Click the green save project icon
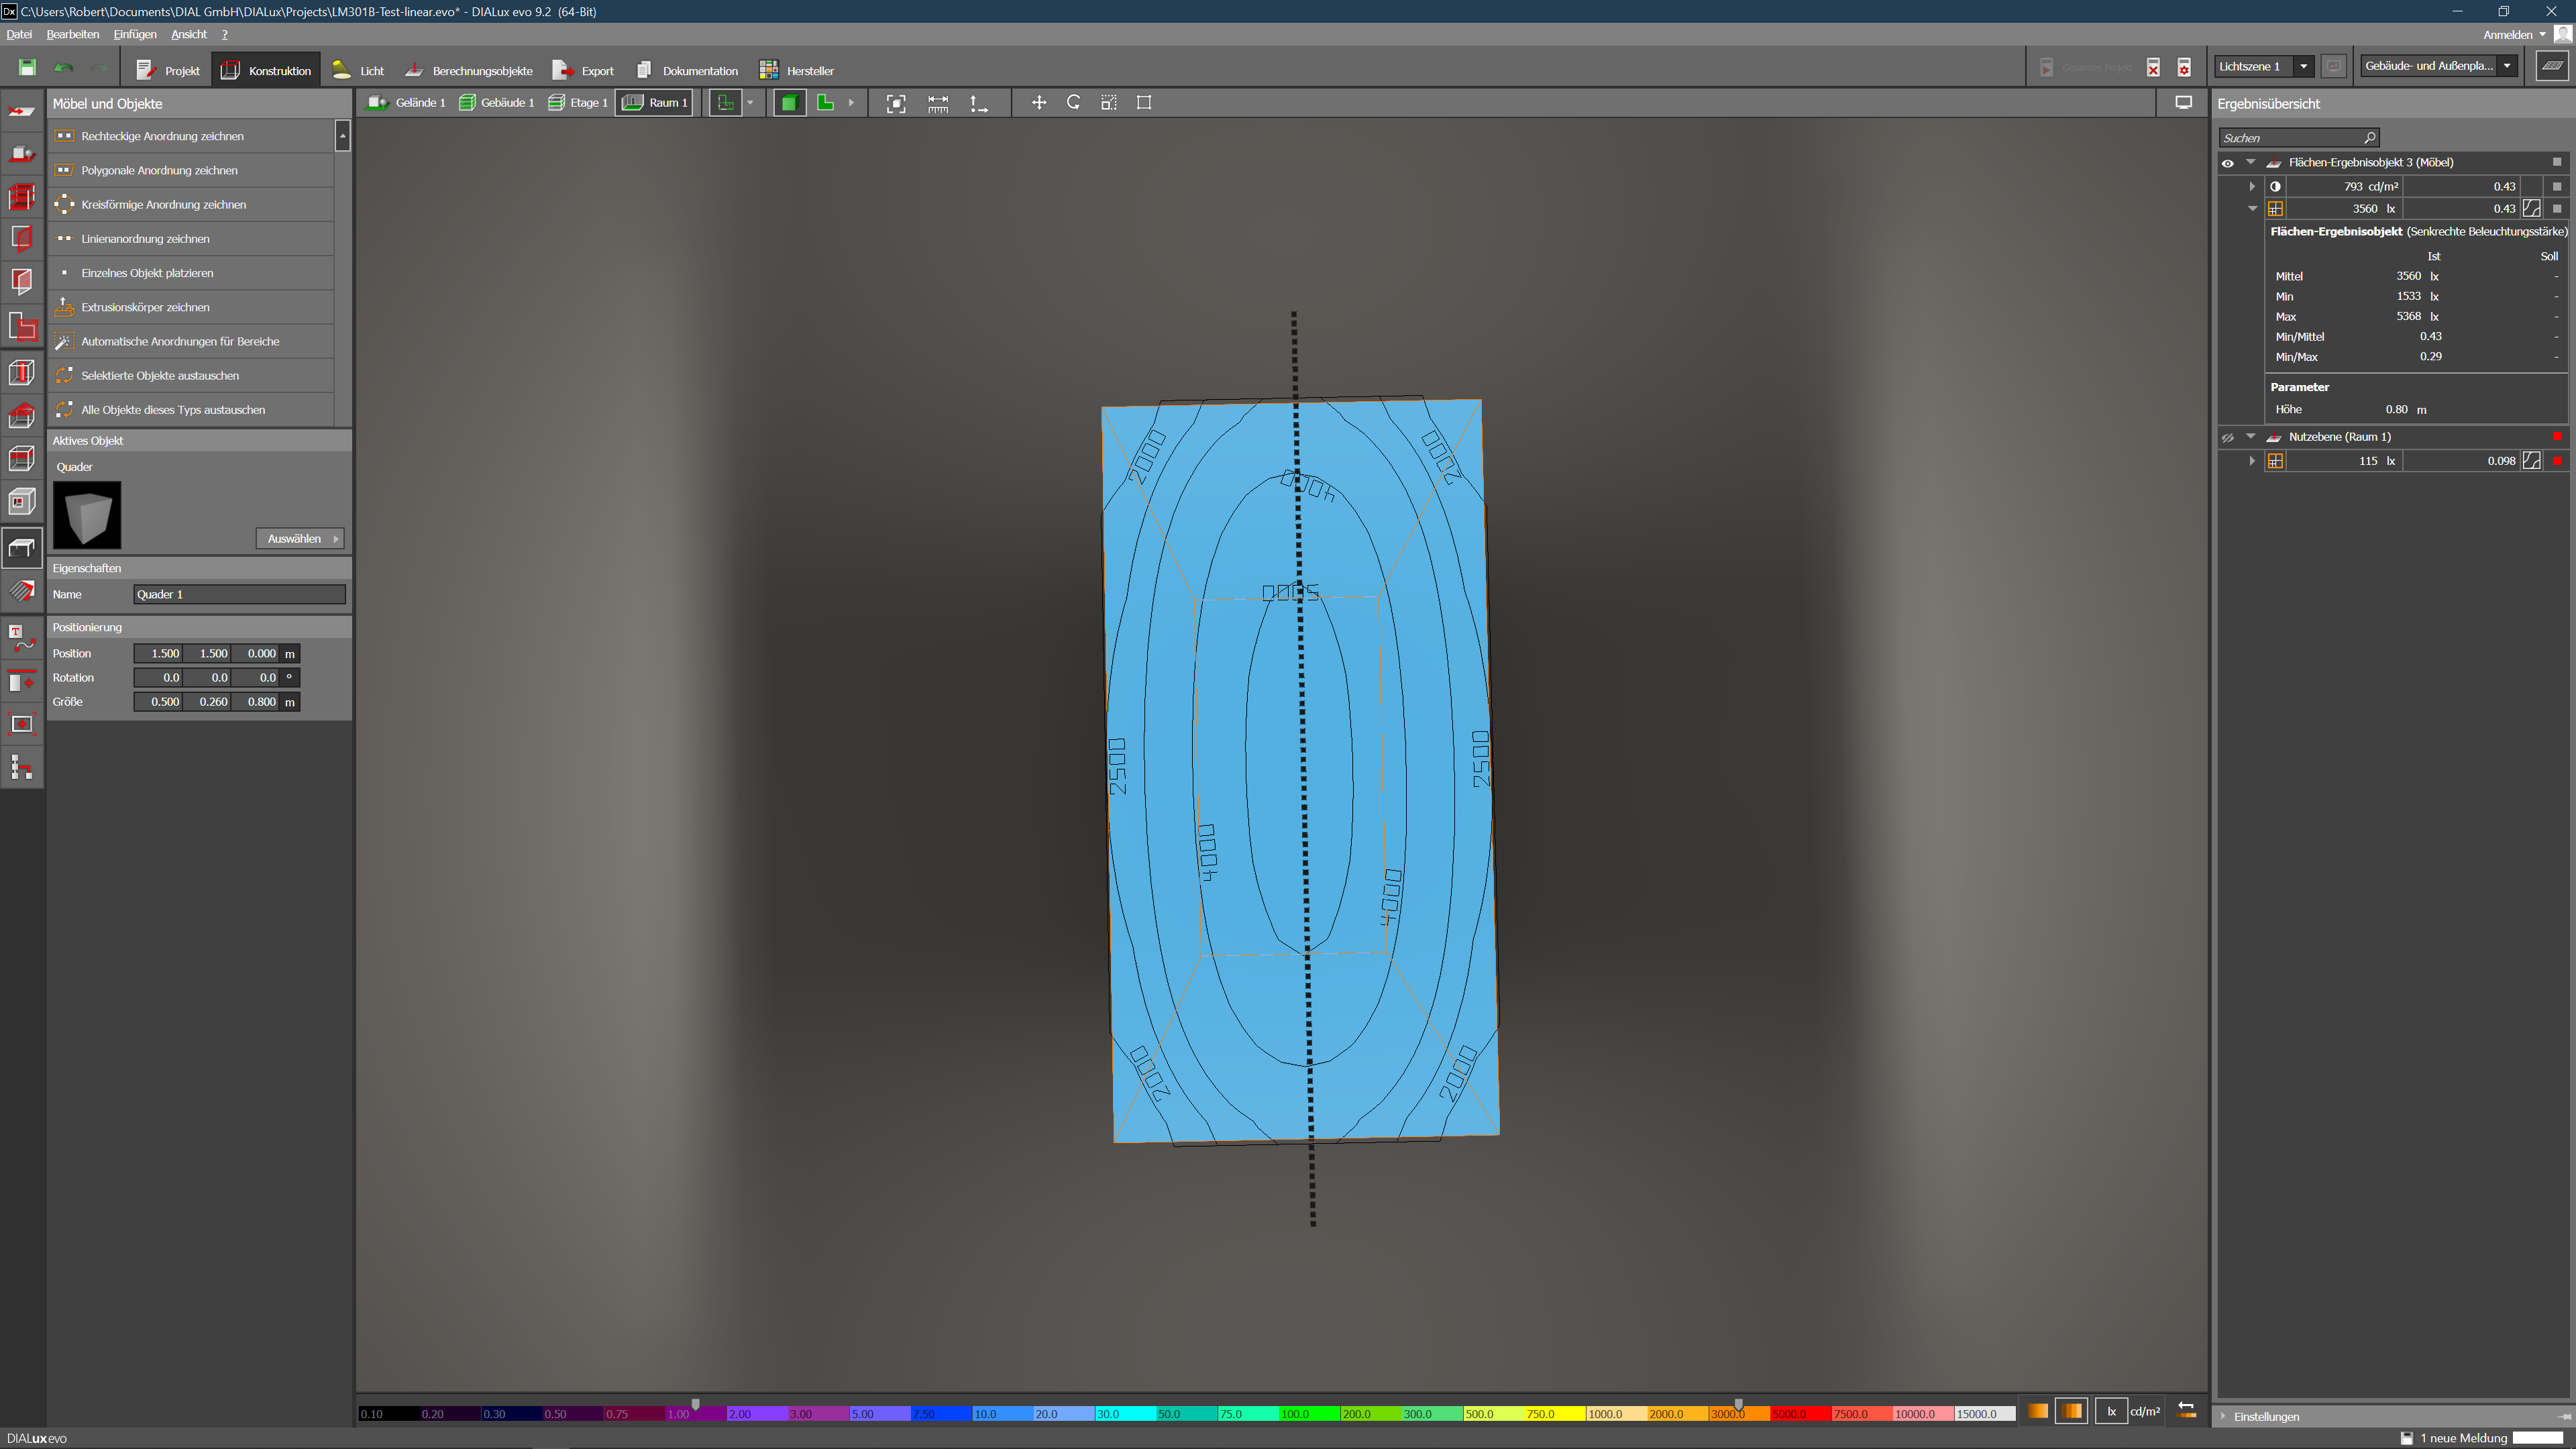The image size is (2576, 1449). 27,68
